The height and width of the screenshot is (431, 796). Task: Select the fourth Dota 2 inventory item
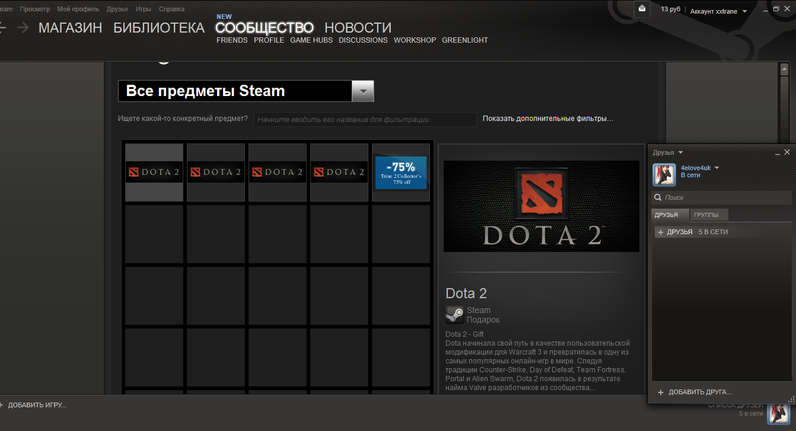pos(339,172)
